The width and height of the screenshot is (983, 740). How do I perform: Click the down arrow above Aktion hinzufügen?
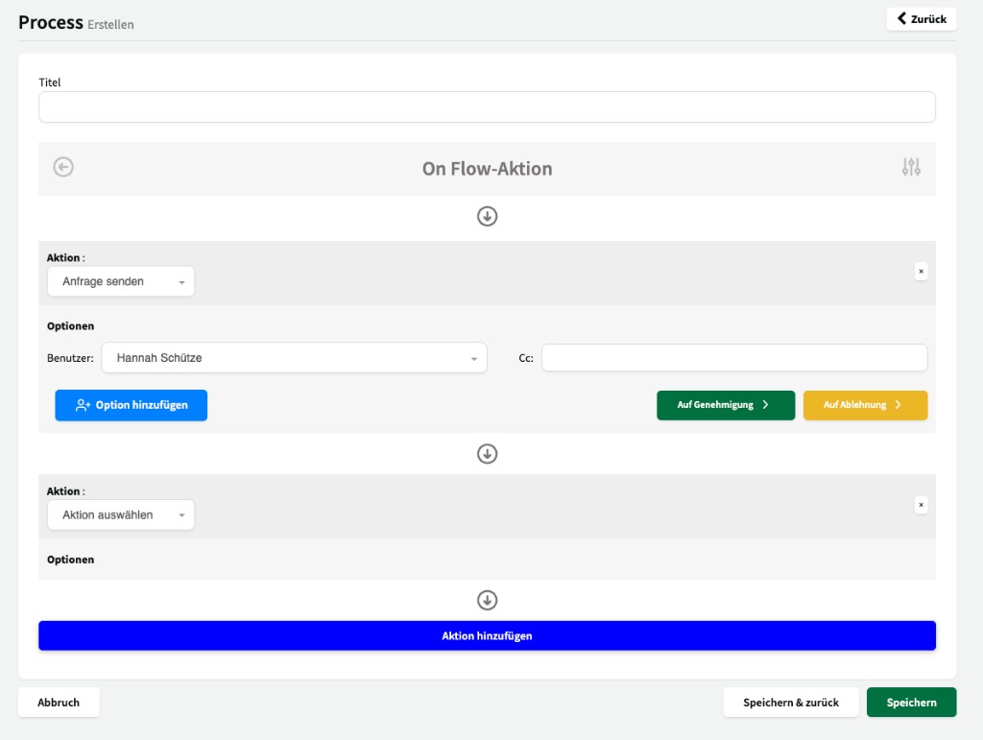pos(487,600)
